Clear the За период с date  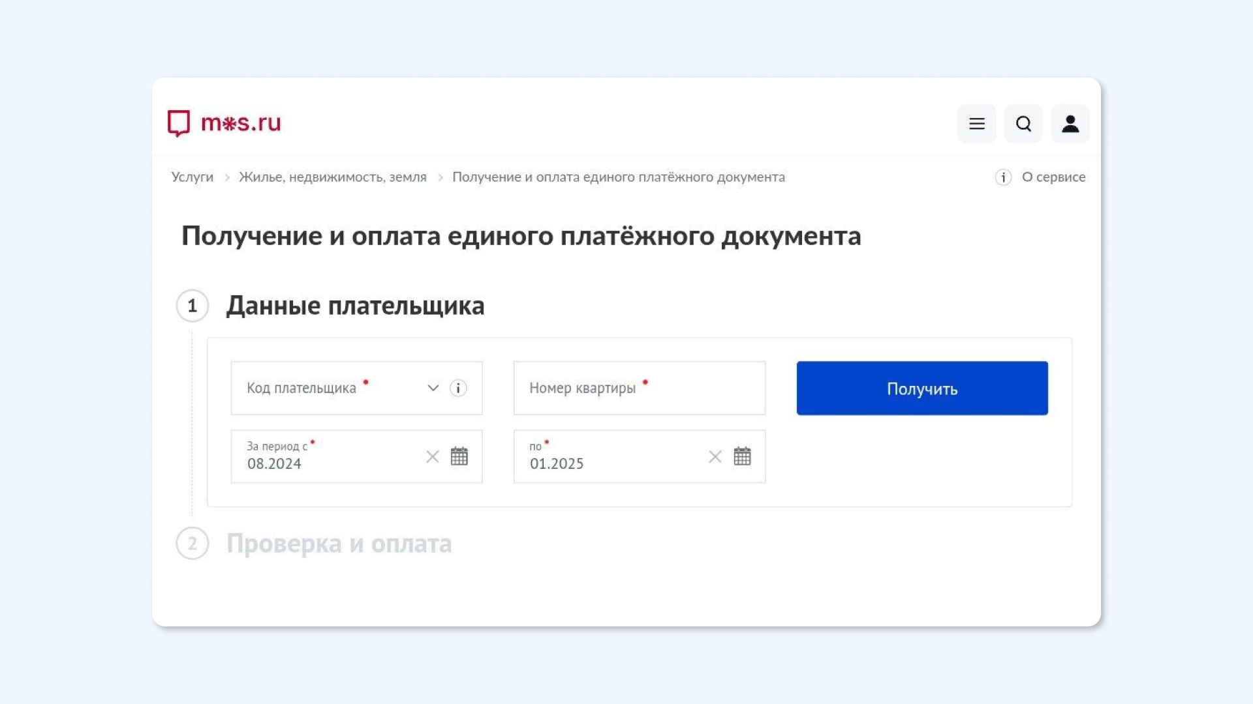click(x=433, y=457)
